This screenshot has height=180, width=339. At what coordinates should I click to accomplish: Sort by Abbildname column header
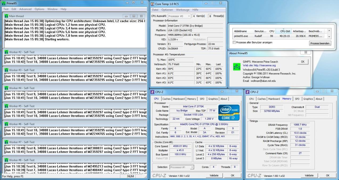(243, 31)
